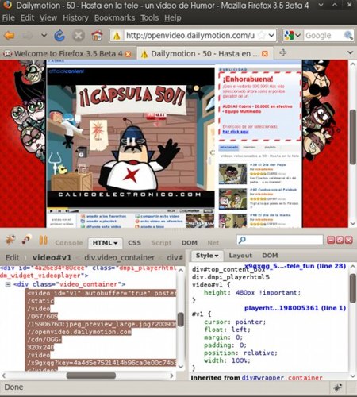
Task: Switch to Firebug Script tab
Action: click(161, 243)
